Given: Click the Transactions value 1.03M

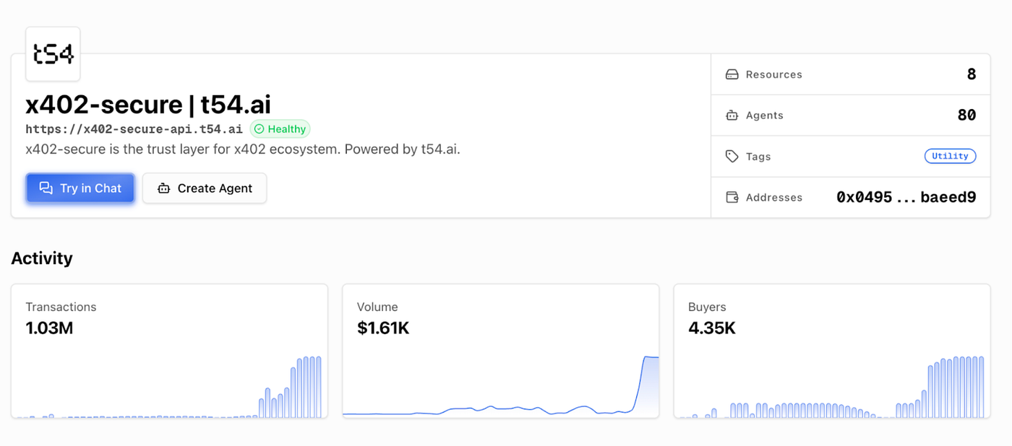Looking at the screenshot, I should (49, 328).
